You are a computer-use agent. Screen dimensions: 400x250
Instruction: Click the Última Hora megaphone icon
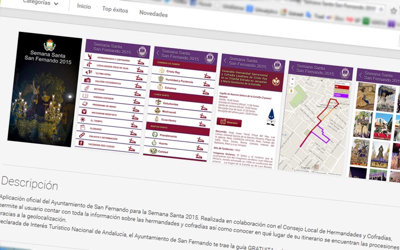(x=88, y=72)
